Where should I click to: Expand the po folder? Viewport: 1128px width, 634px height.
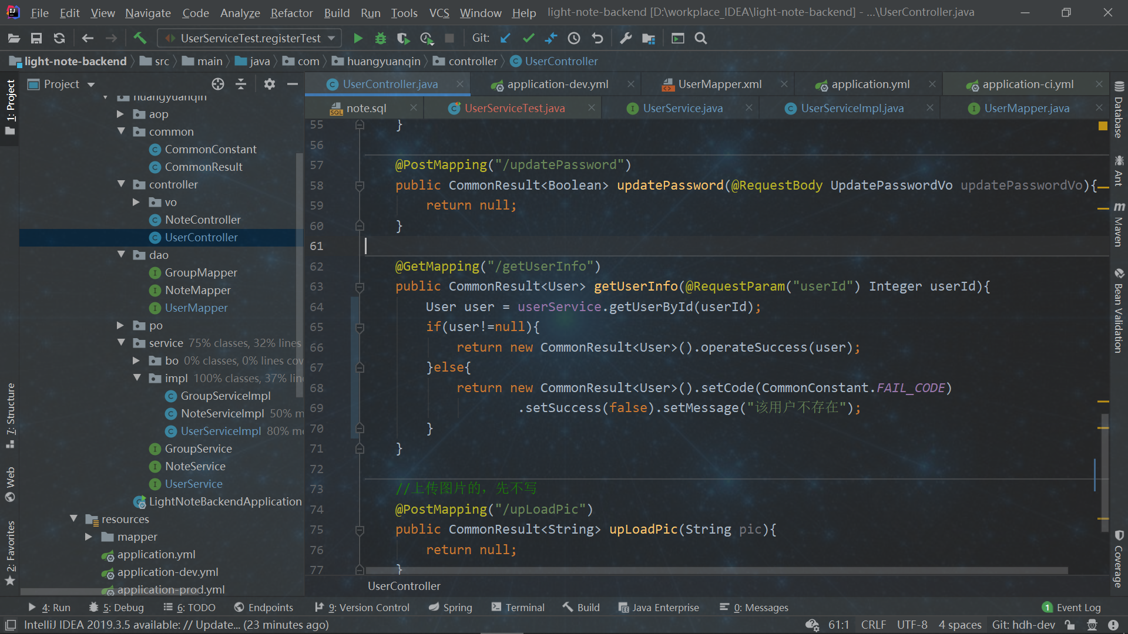point(120,325)
